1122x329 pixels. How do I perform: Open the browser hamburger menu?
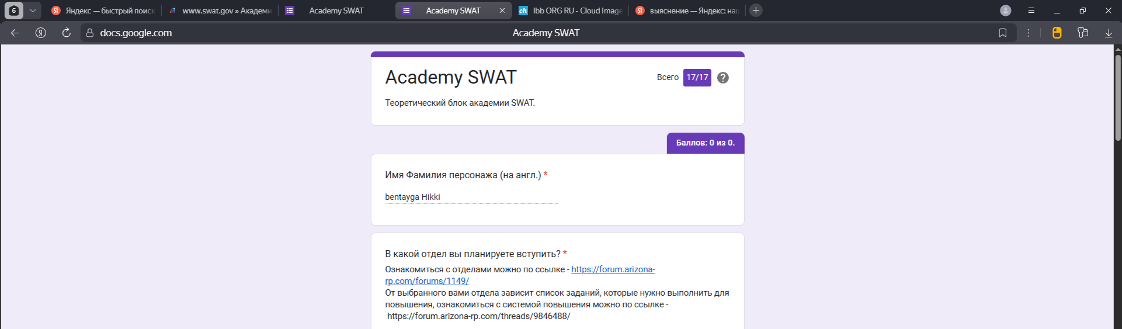(x=1031, y=11)
